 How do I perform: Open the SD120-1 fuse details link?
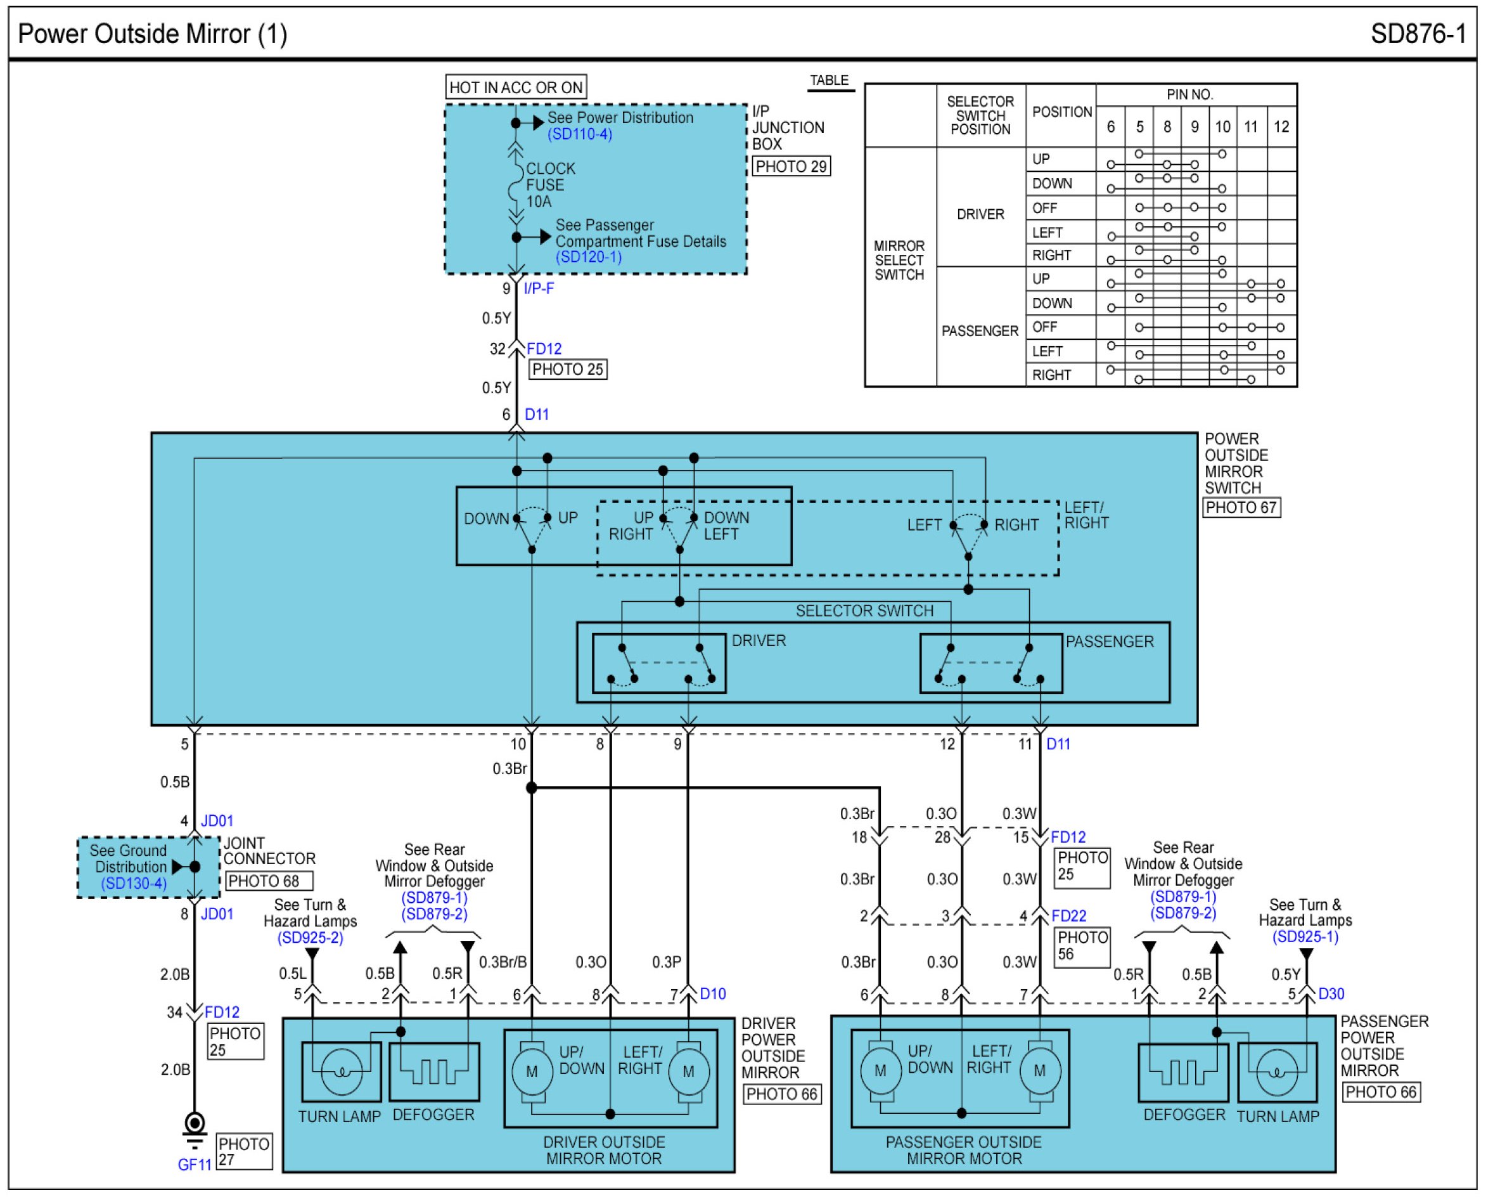click(x=589, y=257)
